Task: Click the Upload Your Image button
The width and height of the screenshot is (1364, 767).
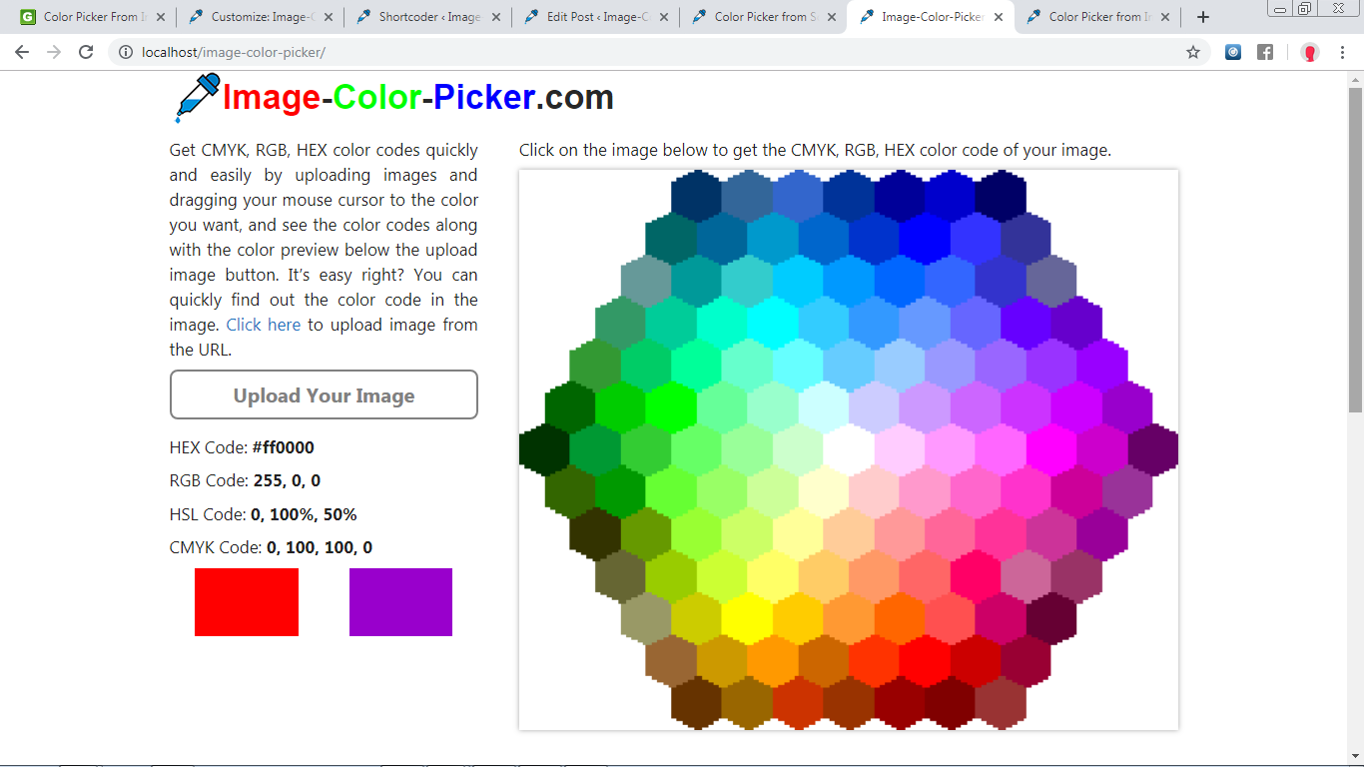Action: pyautogui.click(x=324, y=394)
